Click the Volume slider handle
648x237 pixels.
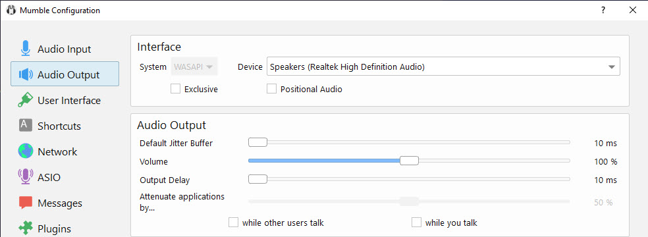tap(409, 161)
